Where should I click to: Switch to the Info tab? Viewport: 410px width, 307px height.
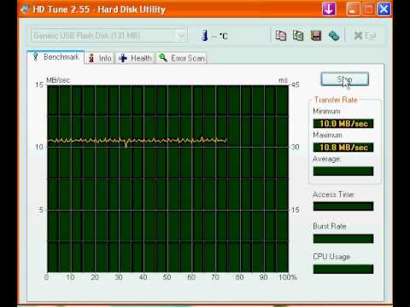click(x=100, y=58)
